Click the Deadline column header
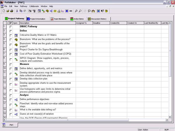Screen dimensions: 175x131 [101, 23]
